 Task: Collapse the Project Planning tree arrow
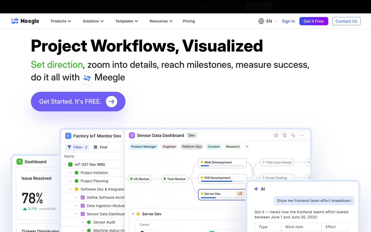tap(70, 181)
